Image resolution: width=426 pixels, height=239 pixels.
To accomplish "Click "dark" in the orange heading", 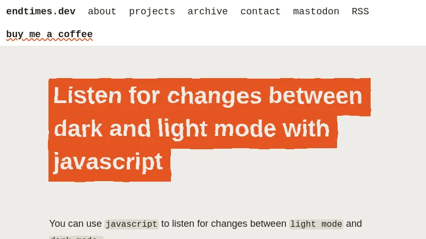I will (x=78, y=129).
